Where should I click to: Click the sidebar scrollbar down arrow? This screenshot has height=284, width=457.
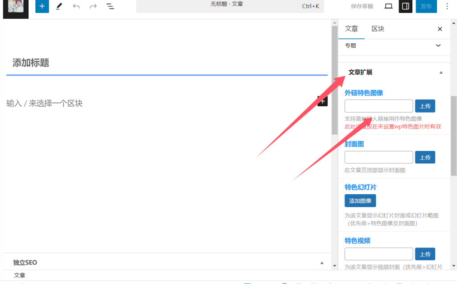tap(454, 266)
